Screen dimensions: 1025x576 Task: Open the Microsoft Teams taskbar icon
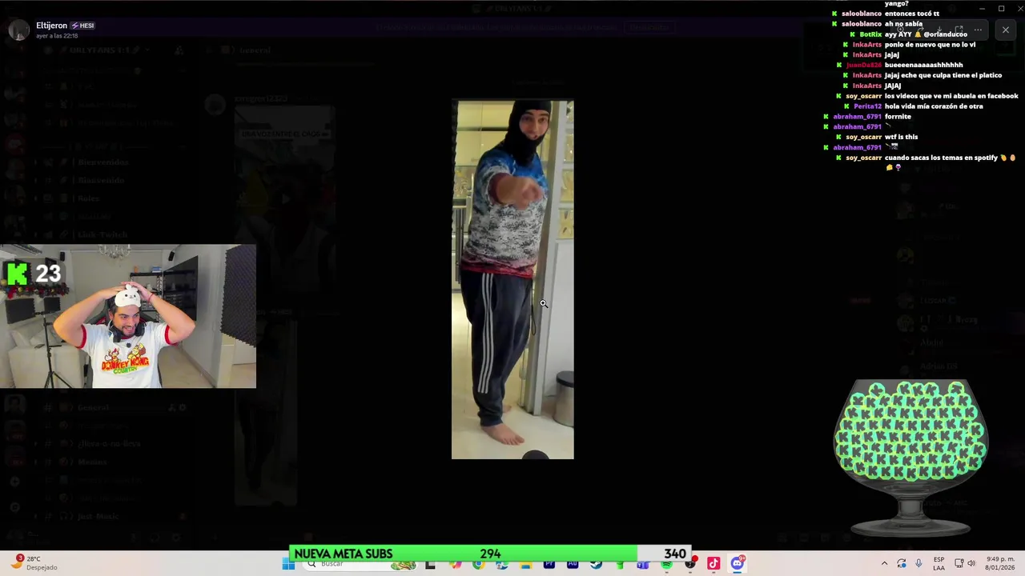643,564
